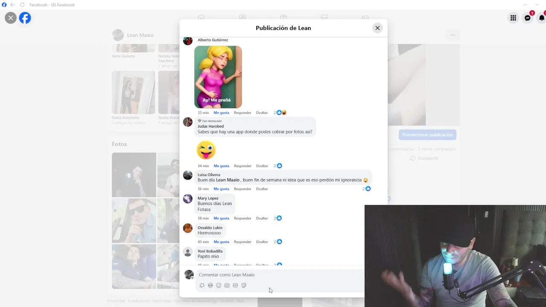Hide Alberto Gutiérrez's comment with Ocultar
The width and height of the screenshot is (546, 307).
(x=262, y=113)
